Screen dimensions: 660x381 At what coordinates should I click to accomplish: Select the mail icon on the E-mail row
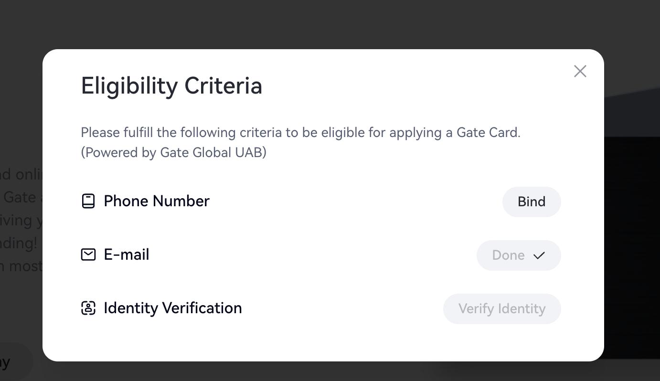click(88, 254)
